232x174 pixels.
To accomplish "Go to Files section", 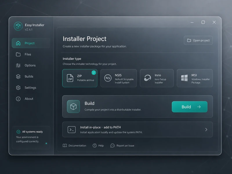I will pyautogui.click(x=31, y=54).
